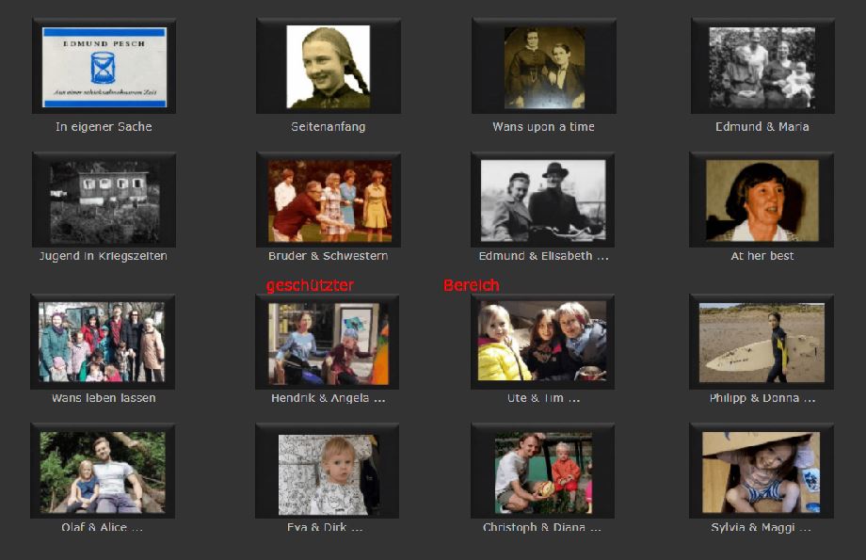Screen dimensions: 866x560
Task: Click the 'Bruder & Schwestern' group photo
Action: tap(328, 200)
